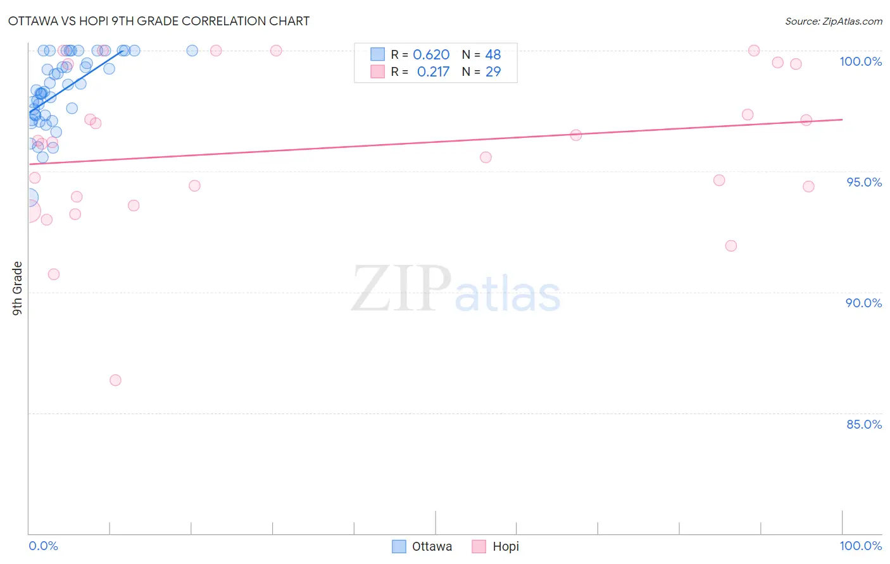Screen dimensions: 890x564
Task: Click the pink Hopi legend swatch at bottom
Action: [479, 546]
